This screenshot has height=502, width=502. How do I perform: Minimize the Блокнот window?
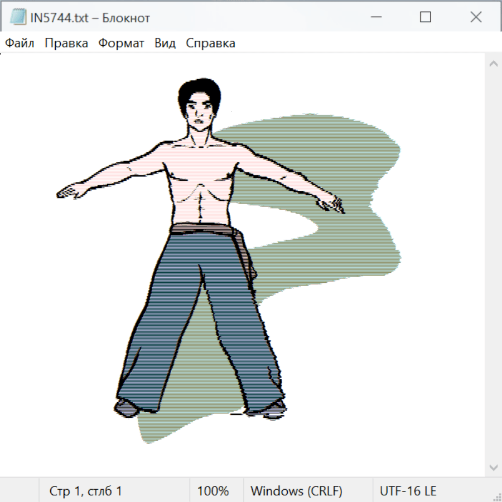(x=375, y=17)
